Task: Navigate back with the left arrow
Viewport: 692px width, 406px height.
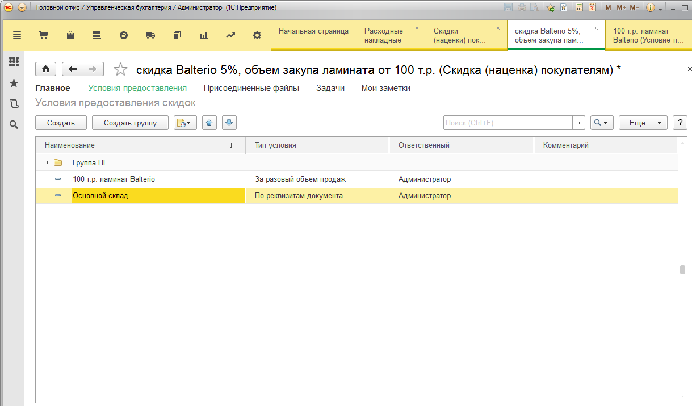Action: (x=73, y=69)
